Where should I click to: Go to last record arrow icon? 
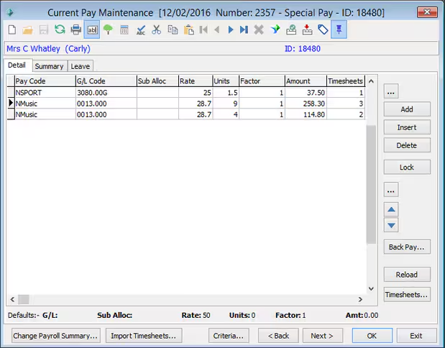[x=244, y=29]
